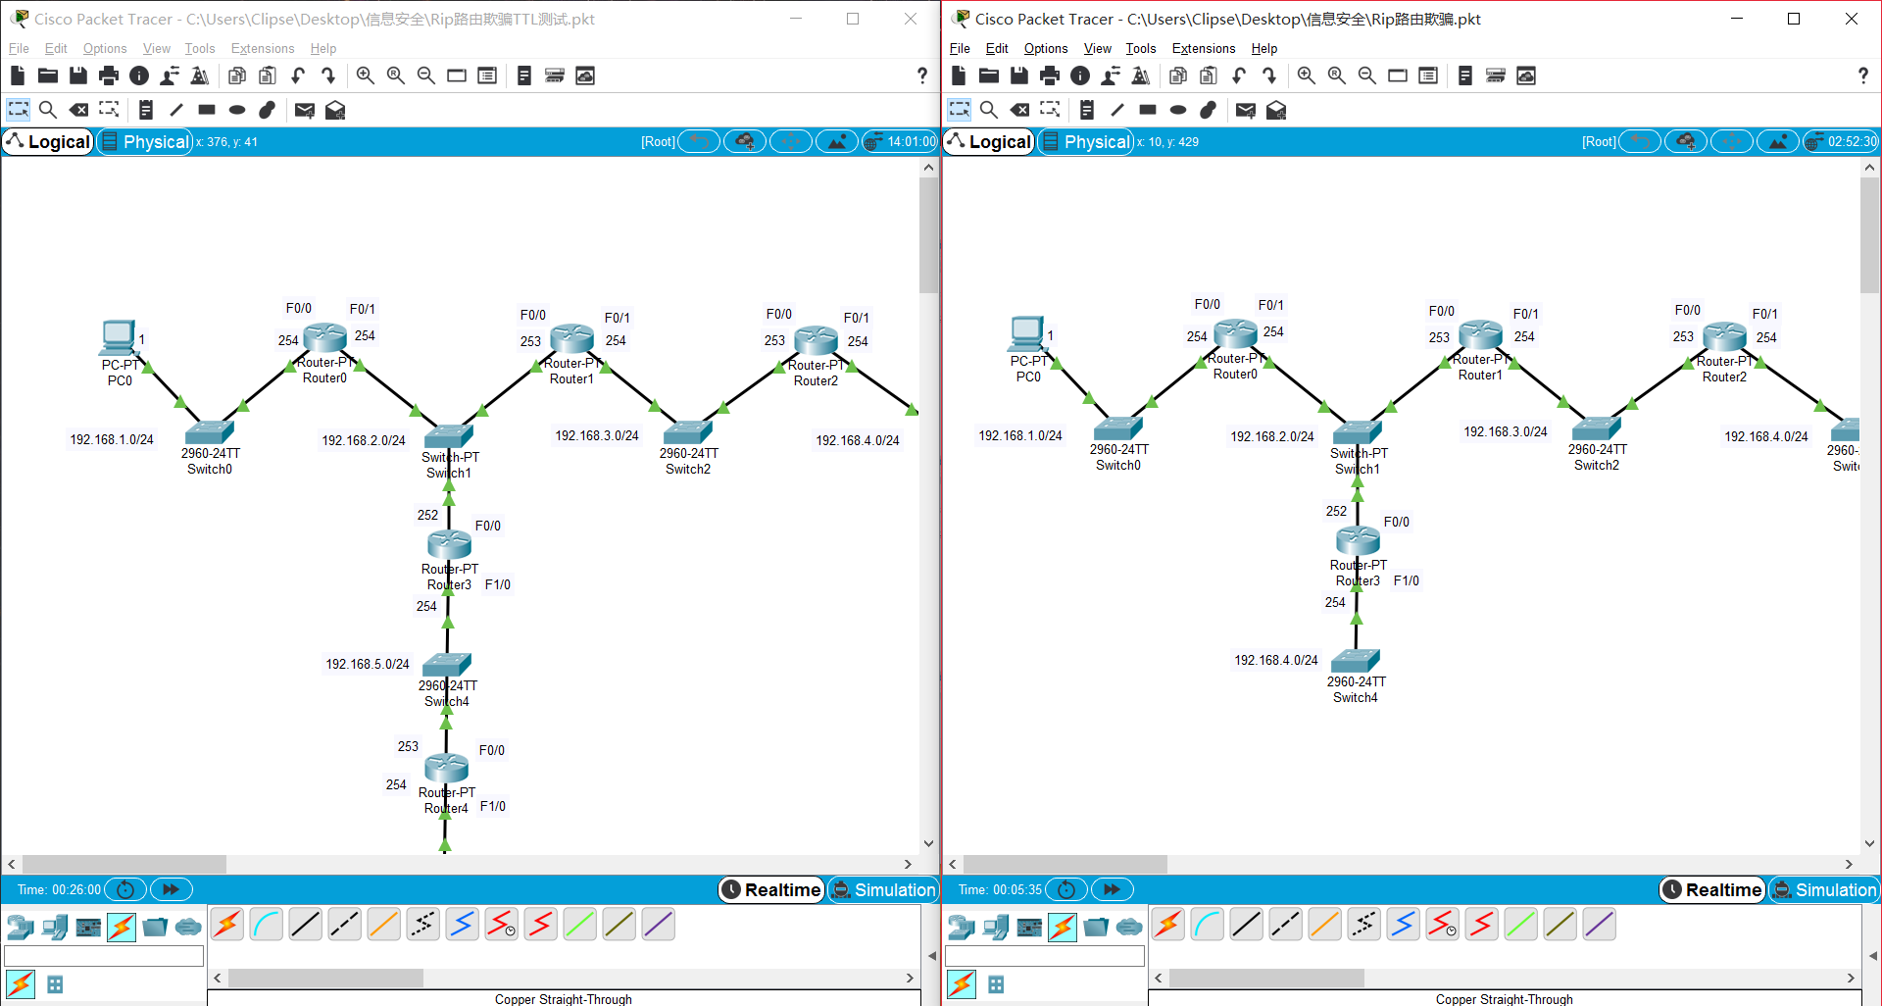Select the Draw Ellipse shape tool
This screenshot has height=1006, width=1882.
(236, 110)
